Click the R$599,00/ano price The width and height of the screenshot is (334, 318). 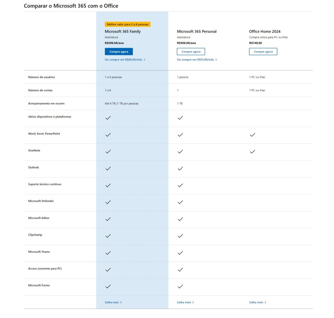click(x=114, y=43)
